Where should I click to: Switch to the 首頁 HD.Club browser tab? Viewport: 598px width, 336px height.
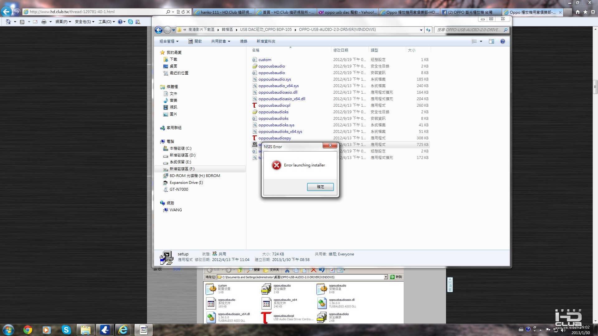286,12
